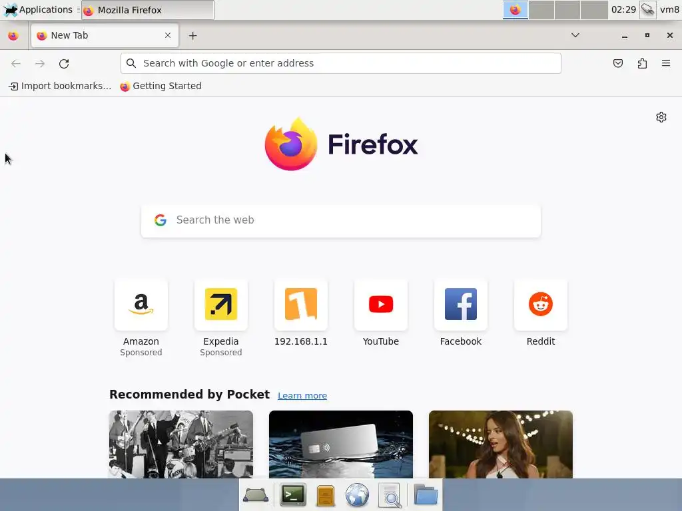The height and width of the screenshot is (511, 682).
Task: Click the magnifier icon in address bar
Action: click(131, 63)
